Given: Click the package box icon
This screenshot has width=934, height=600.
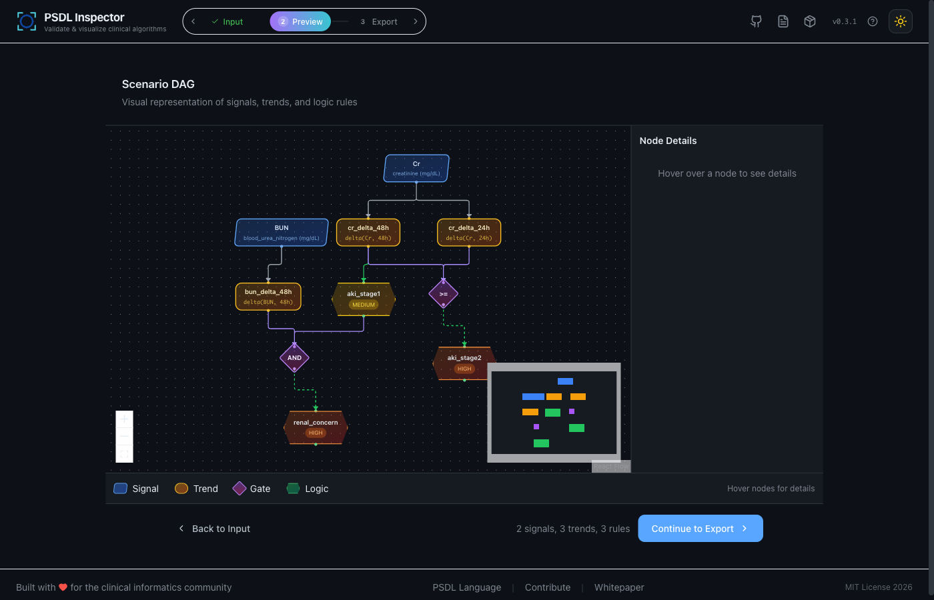Looking at the screenshot, I should coord(810,21).
